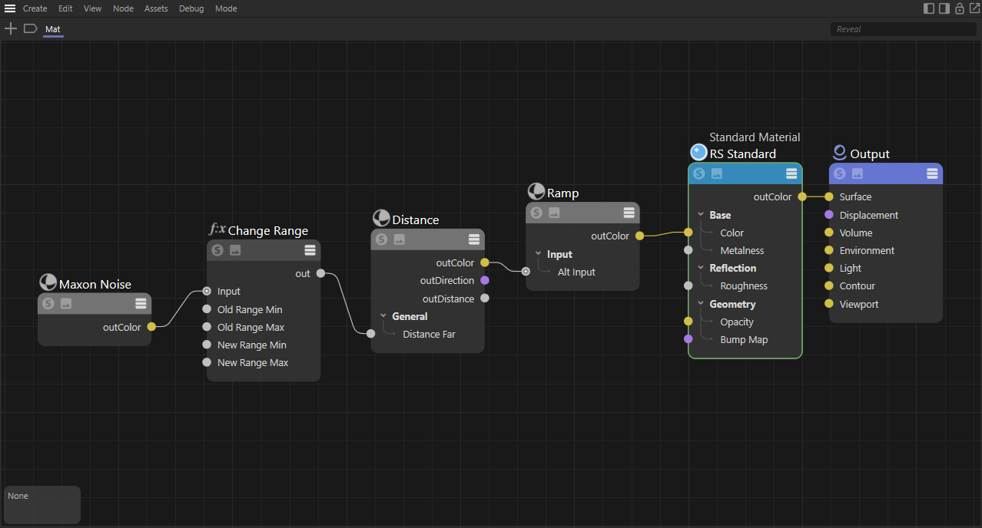The height and width of the screenshot is (528, 982).
Task: Collapse the Base group in RS Standard
Action: (x=701, y=215)
